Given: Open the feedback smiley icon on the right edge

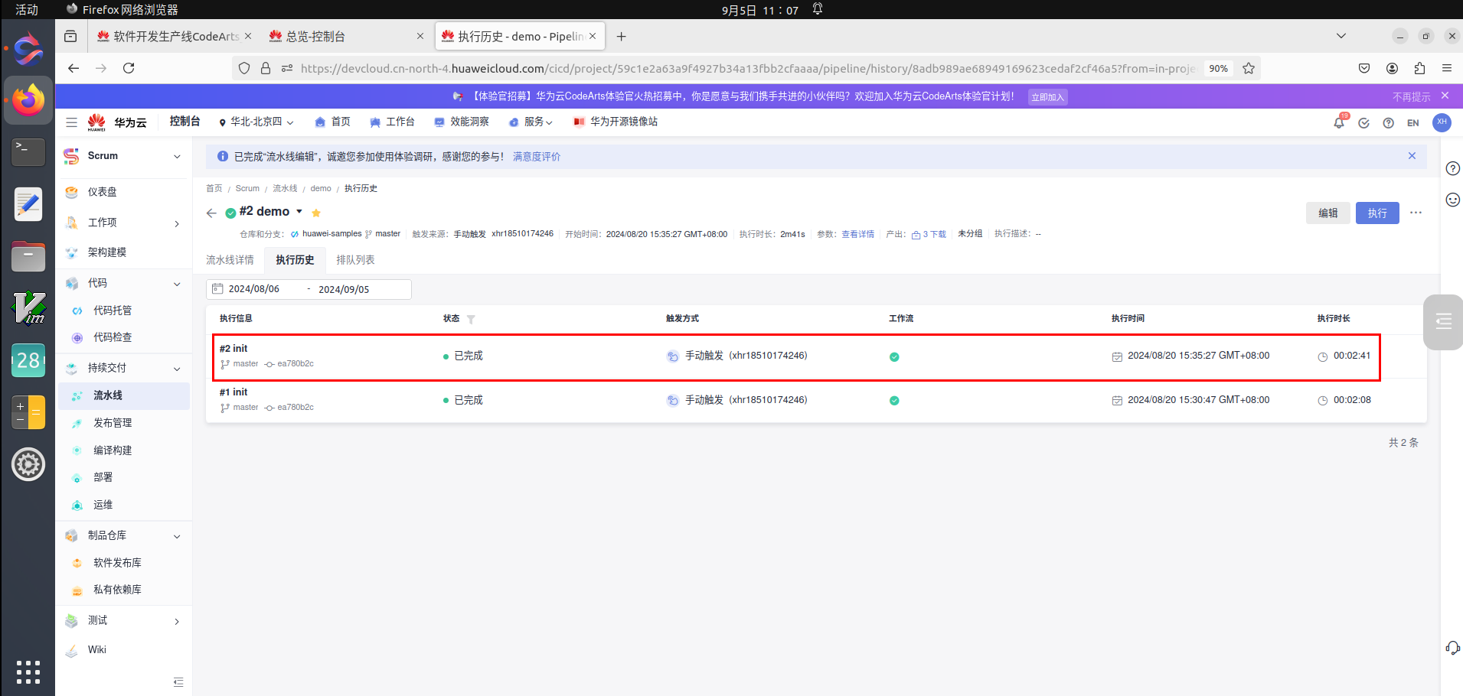Looking at the screenshot, I should point(1452,200).
